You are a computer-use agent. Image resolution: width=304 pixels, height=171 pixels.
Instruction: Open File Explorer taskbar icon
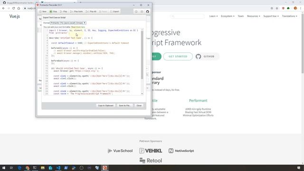[43, 168]
